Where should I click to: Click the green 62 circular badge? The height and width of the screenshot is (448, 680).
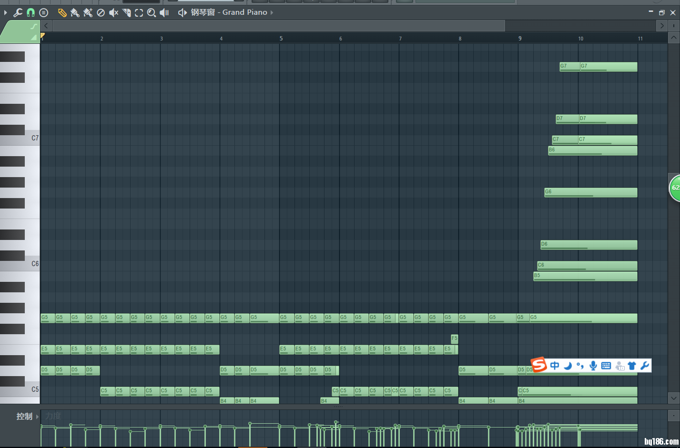[x=675, y=188]
